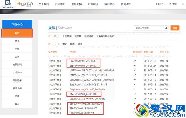Download EasyAccess2 Android via 点击下载

pyautogui.click(x=164, y=80)
